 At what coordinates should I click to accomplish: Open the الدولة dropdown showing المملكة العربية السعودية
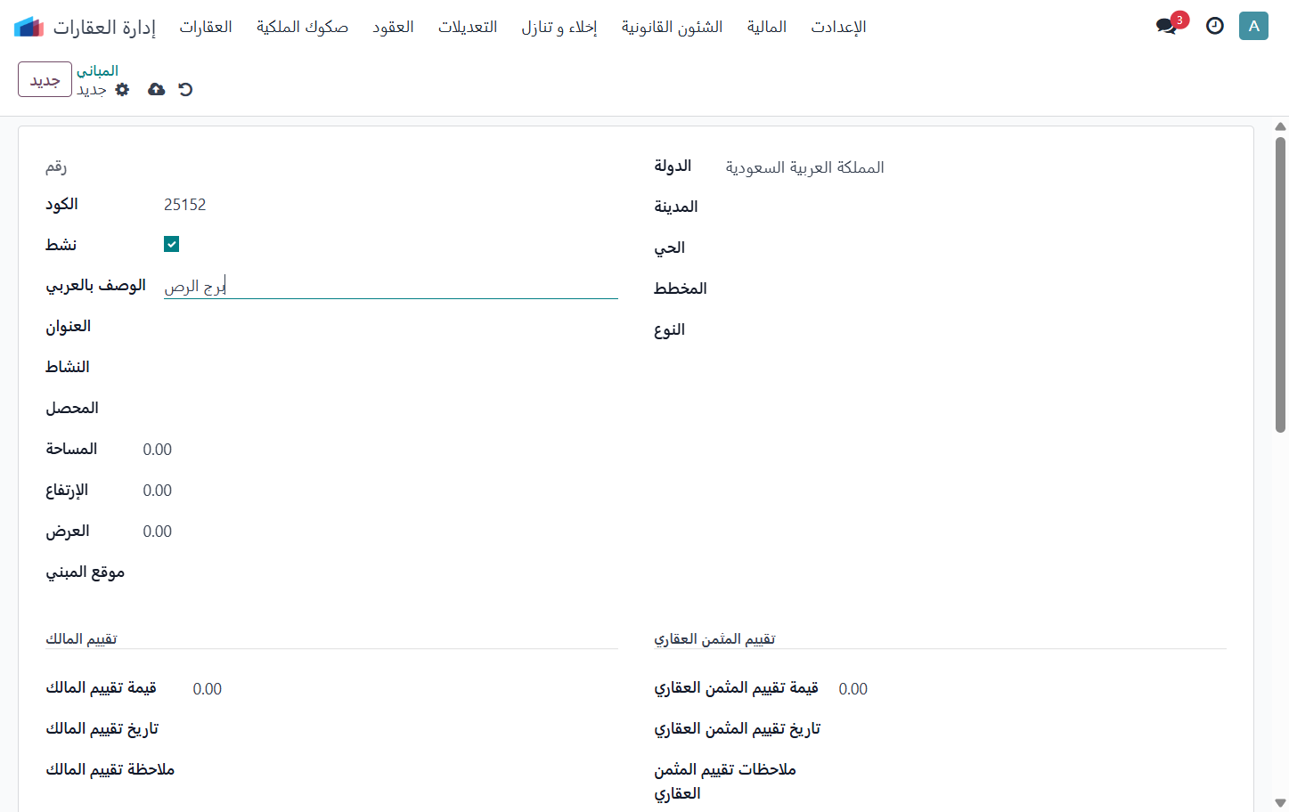click(975, 167)
